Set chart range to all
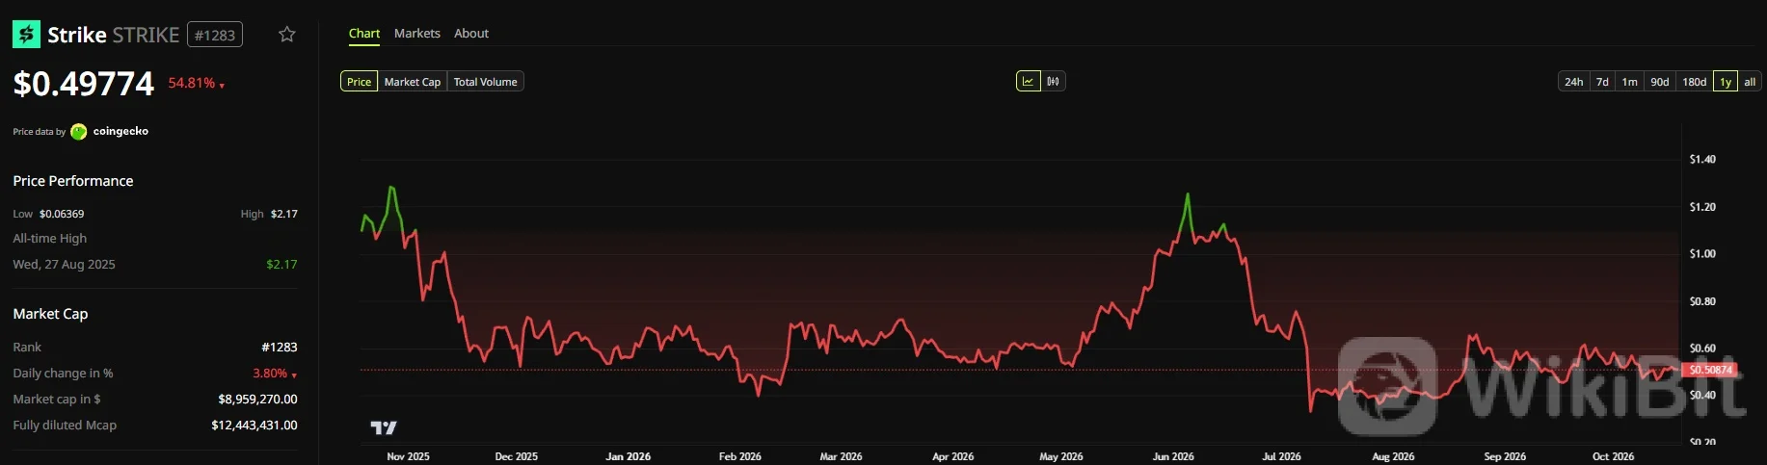This screenshot has width=1767, height=465. pos(1750,82)
